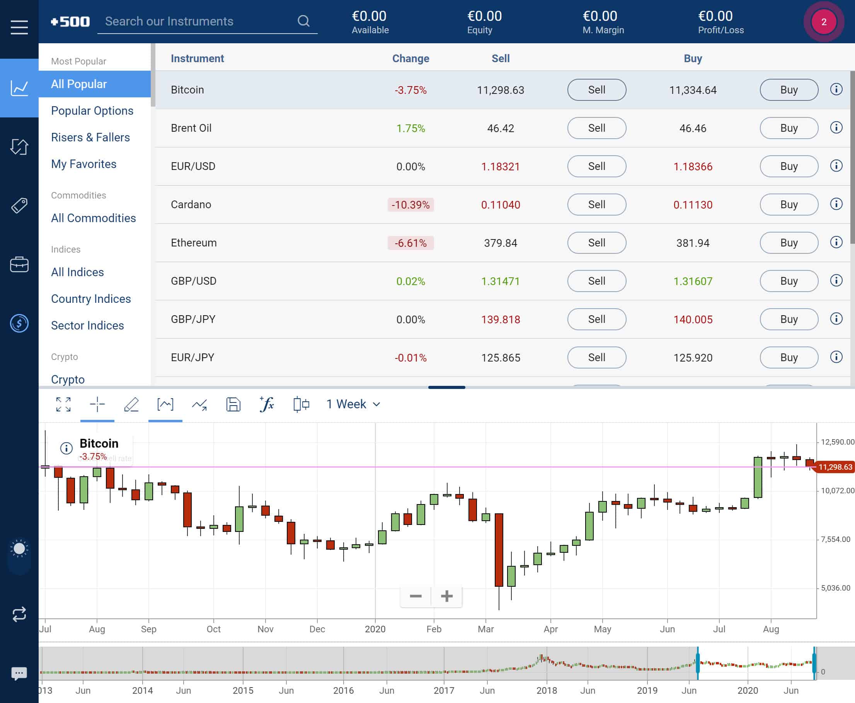
Task: Show Bitcoin instrument info icon in table
Action: [x=836, y=89]
